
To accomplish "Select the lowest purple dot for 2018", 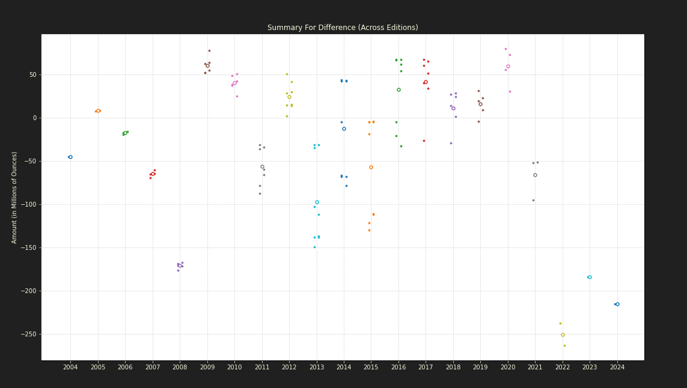I will [451, 143].
